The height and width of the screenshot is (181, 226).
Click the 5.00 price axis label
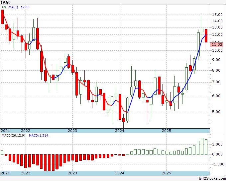[216, 112]
